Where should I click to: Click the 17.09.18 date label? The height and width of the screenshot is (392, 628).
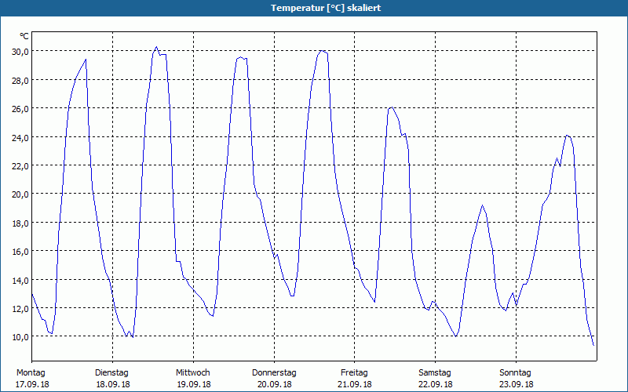tap(32, 384)
